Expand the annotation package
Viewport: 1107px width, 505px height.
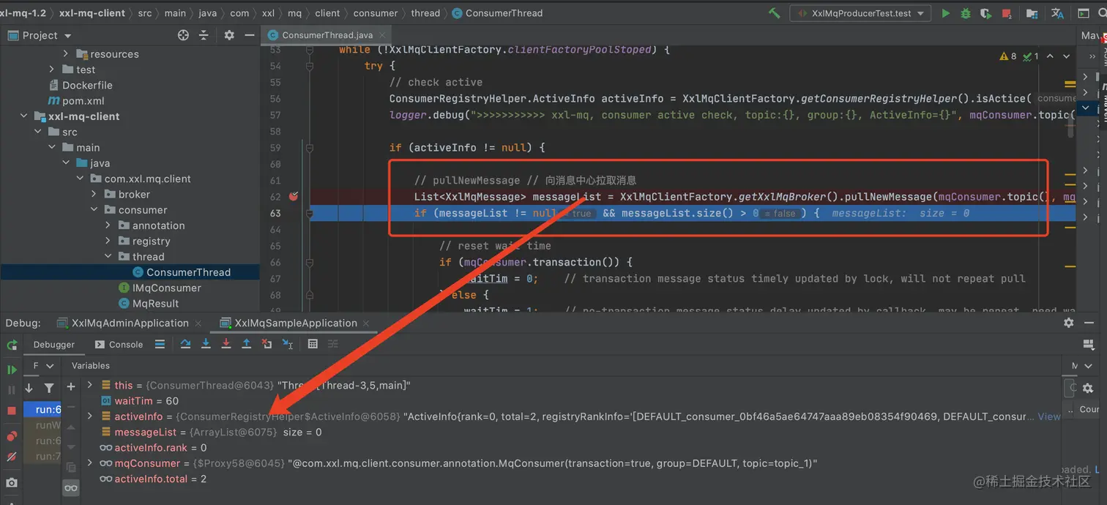coord(108,225)
